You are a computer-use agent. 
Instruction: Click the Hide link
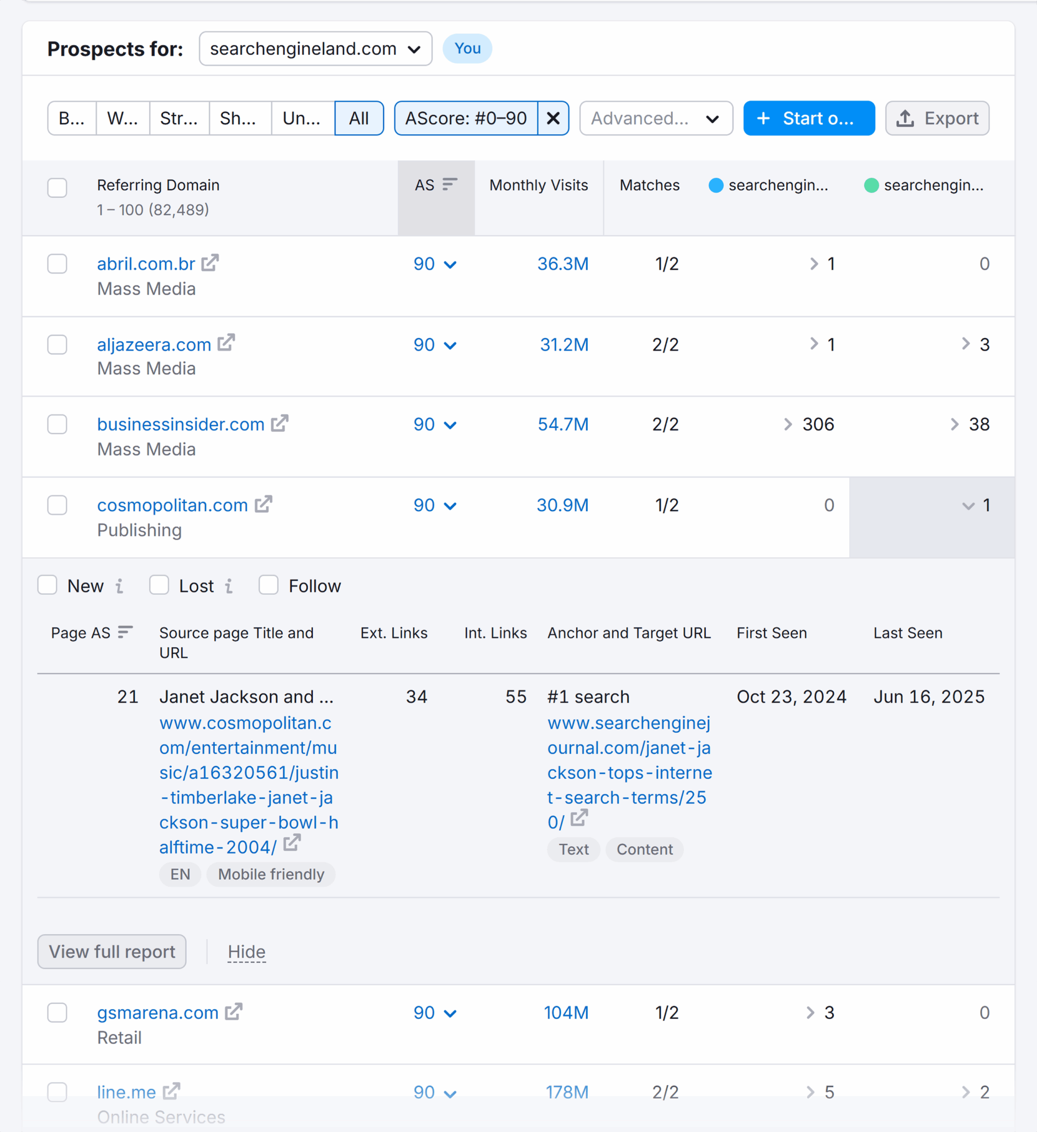pyautogui.click(x=246, y=952)
